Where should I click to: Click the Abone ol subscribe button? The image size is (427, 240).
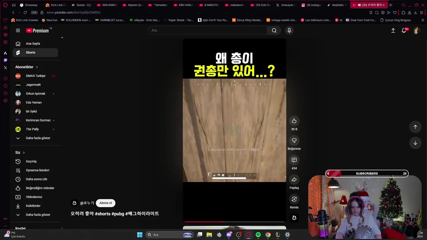(105, 203)
